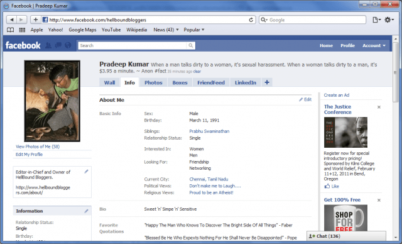Open browser settings gear menu
This screenshot has width=402, height=244.
(389, 19)
